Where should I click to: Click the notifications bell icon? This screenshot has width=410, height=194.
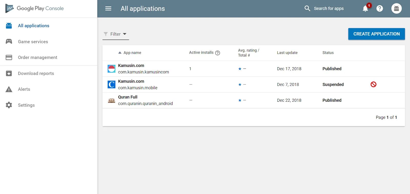tap(365, 8)
